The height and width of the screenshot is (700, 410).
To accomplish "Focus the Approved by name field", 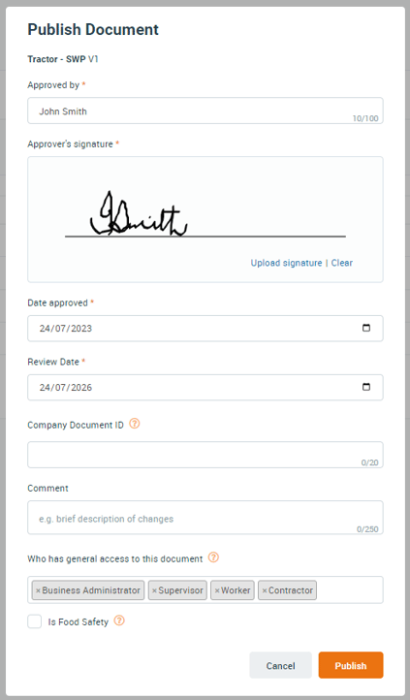I will pyautogui.click(x=205, y=111).
